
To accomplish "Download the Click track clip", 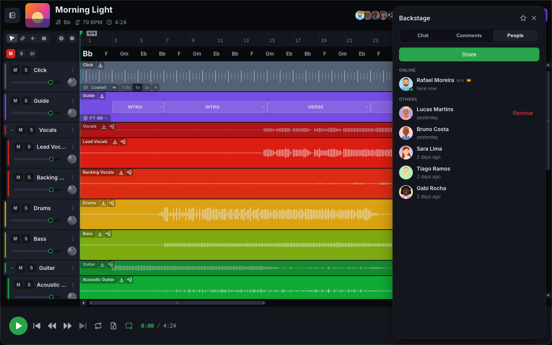I will [100, 65].
